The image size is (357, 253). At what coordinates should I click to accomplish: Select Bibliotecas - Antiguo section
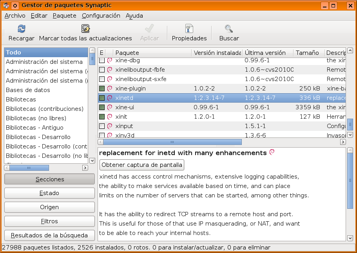coord(46,128)
